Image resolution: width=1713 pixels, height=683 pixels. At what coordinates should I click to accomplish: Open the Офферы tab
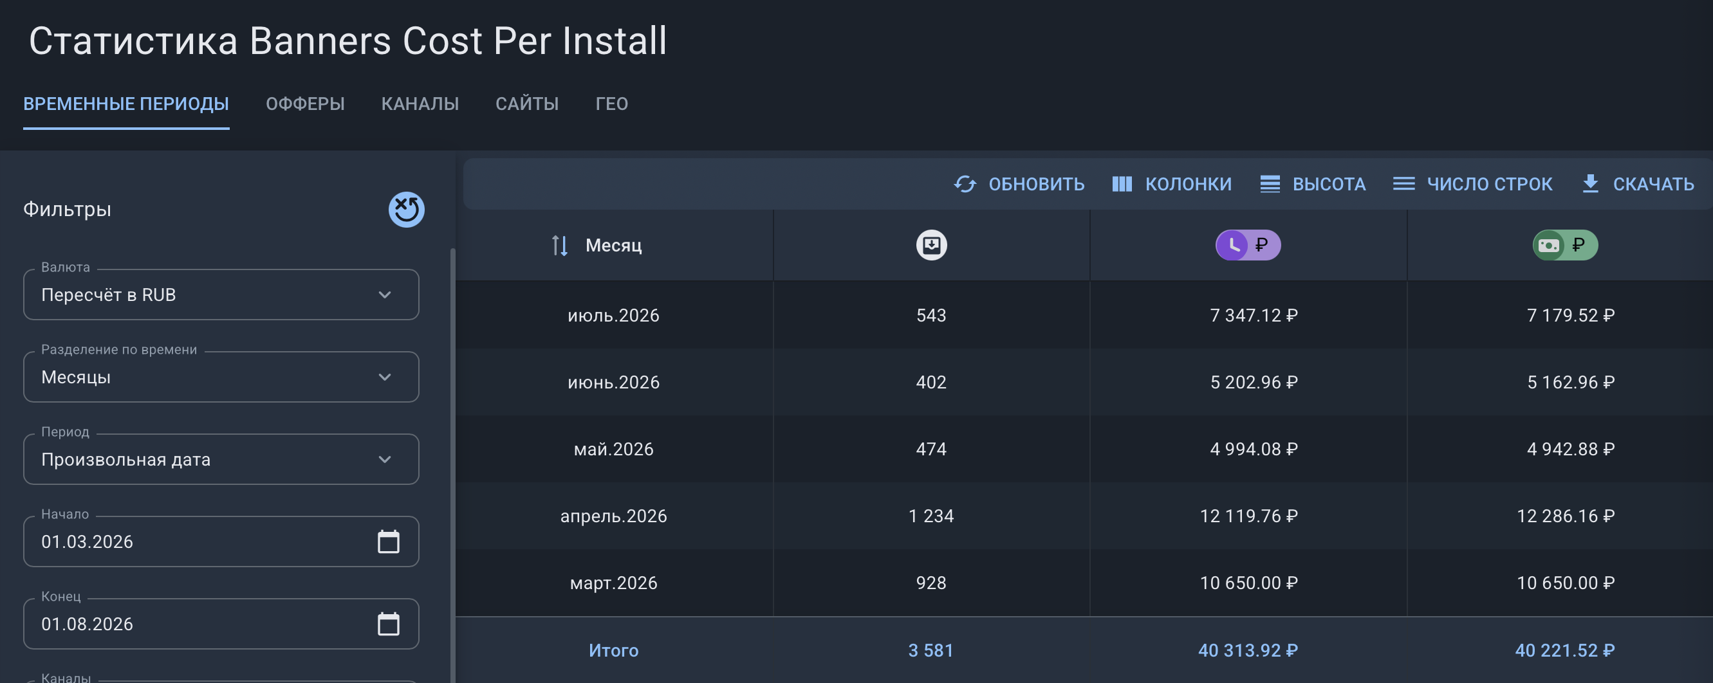tap(305, 104)
